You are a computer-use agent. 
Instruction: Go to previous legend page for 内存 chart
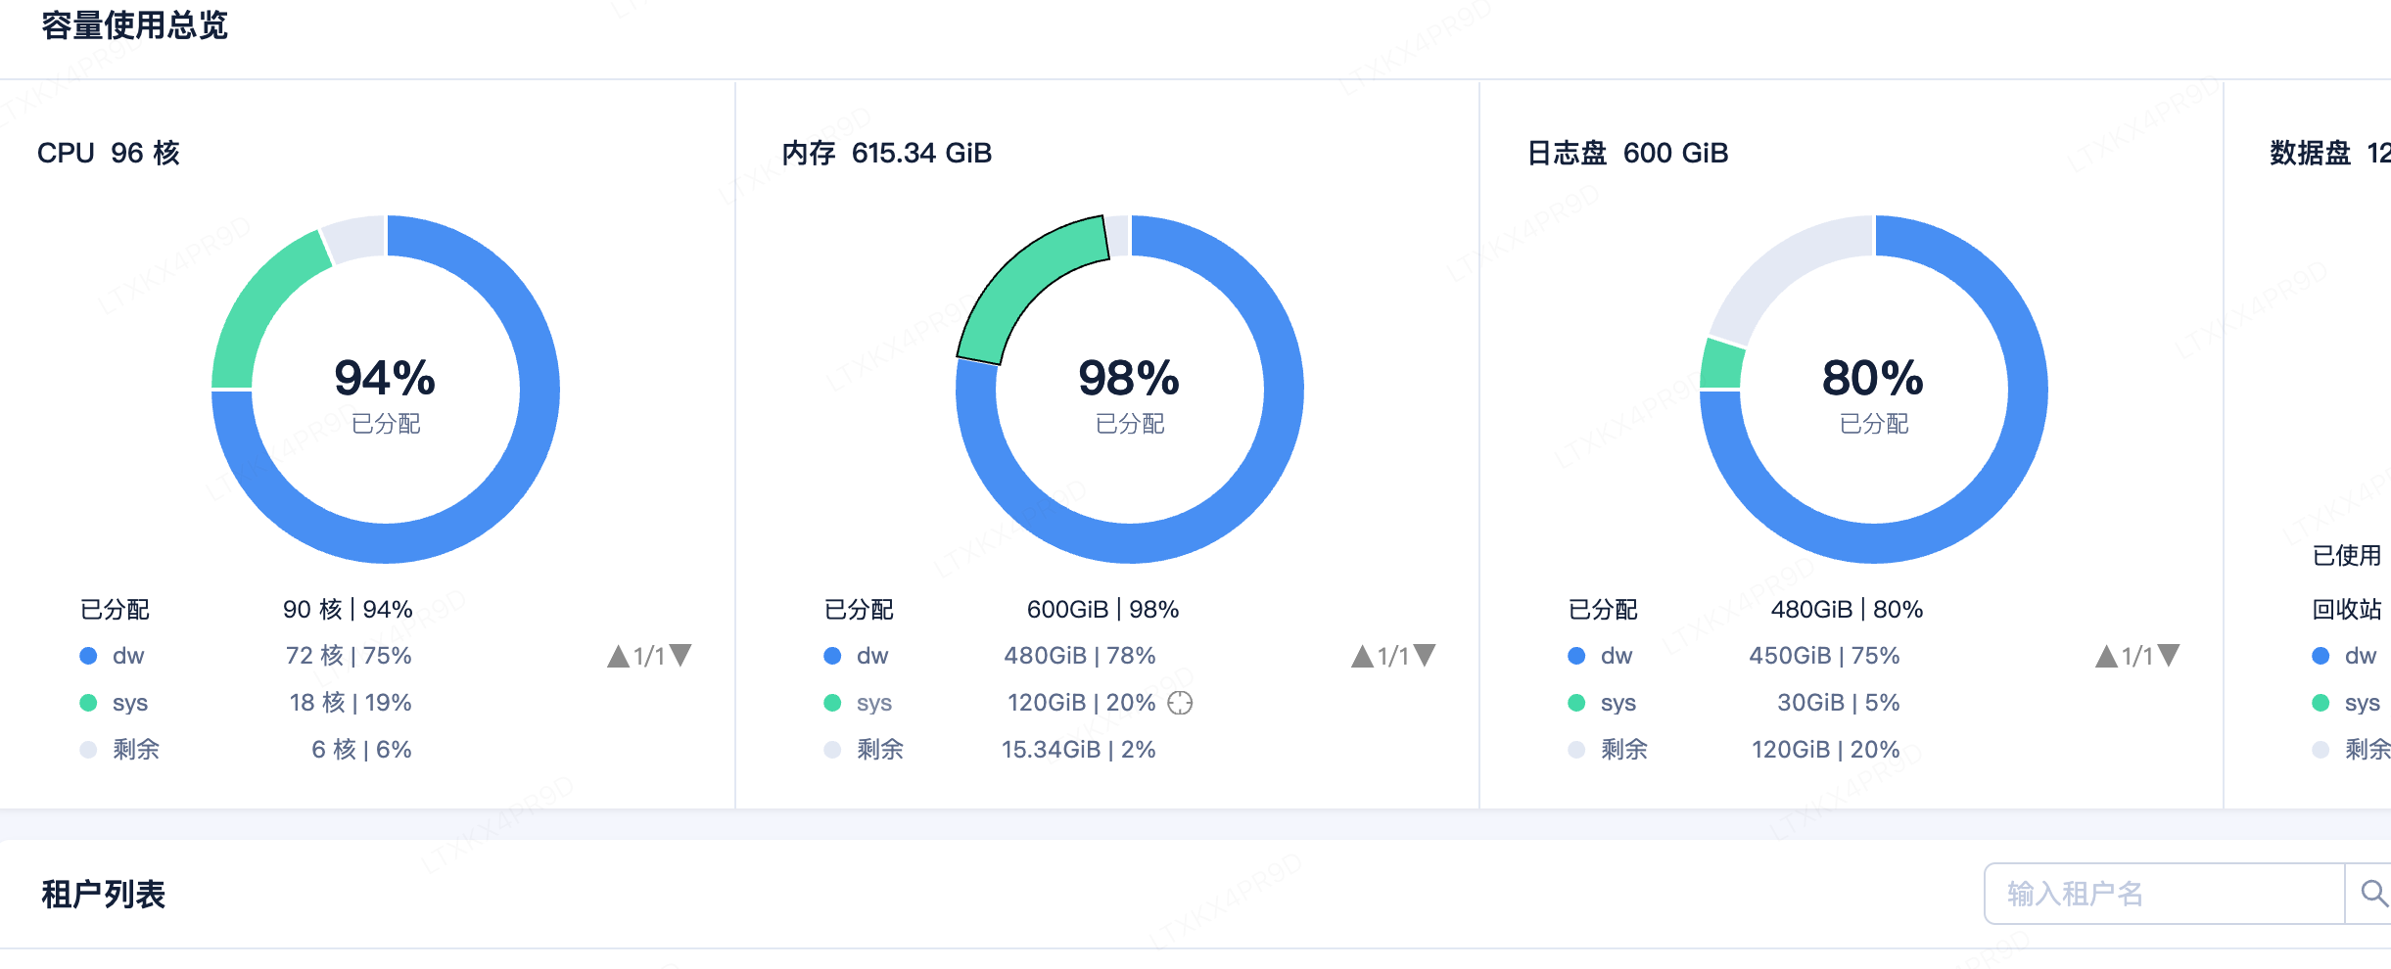click(x=1362, y=656)
